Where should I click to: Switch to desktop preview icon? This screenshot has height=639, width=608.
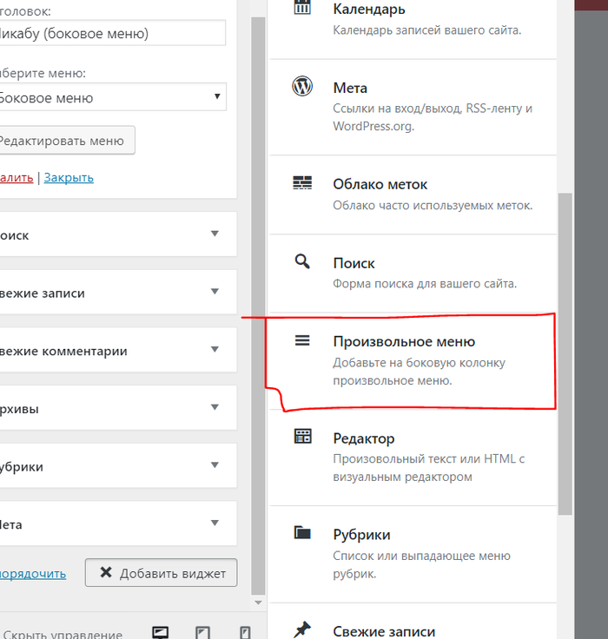coord(160,633)
